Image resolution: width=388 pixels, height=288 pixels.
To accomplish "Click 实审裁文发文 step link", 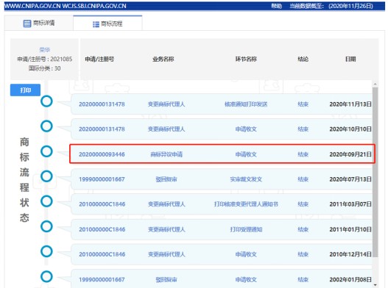I will [x=246, y=179].
